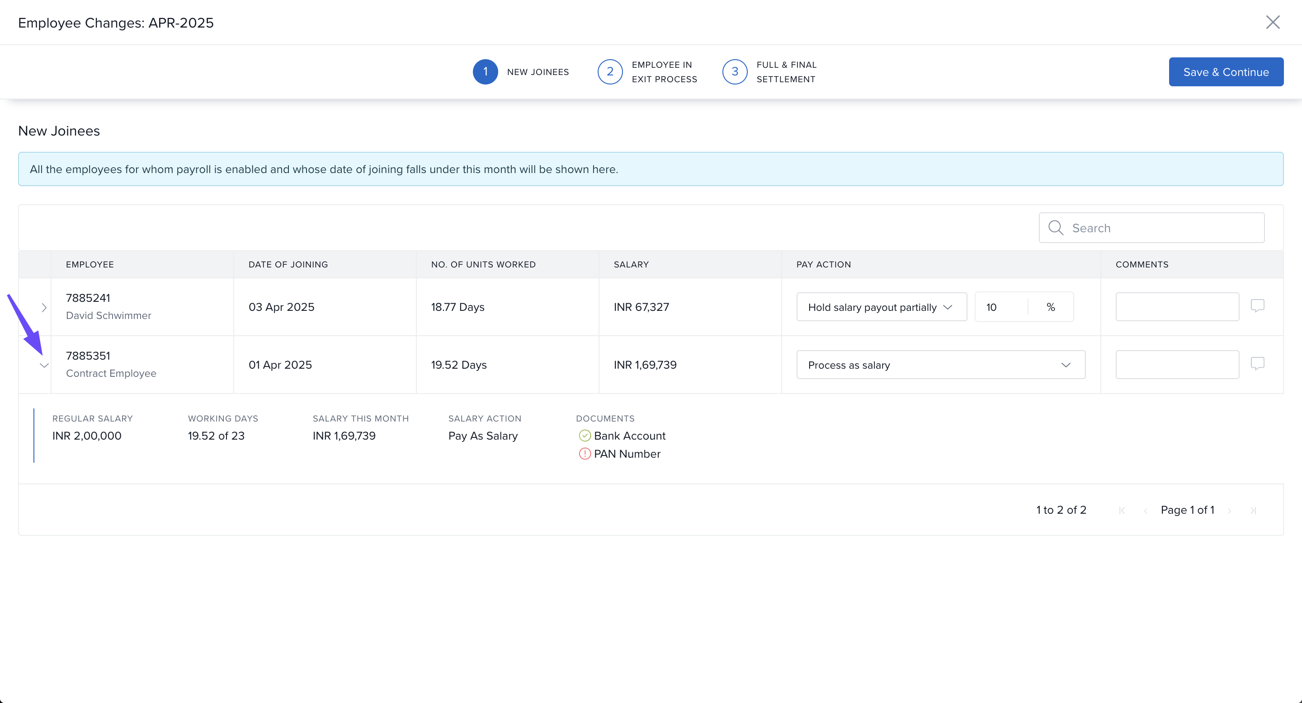Go to first page pagination icon
Screen dimensions: 1302x703
(1122, 511)
